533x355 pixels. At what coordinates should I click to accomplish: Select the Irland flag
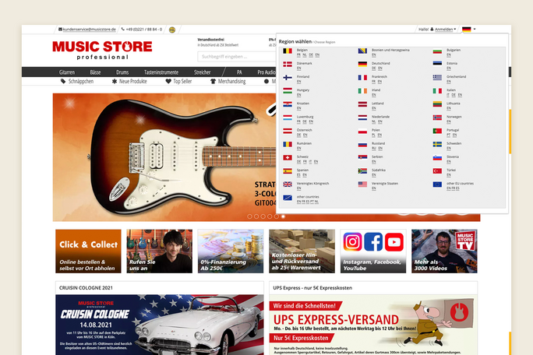point(362,91)
